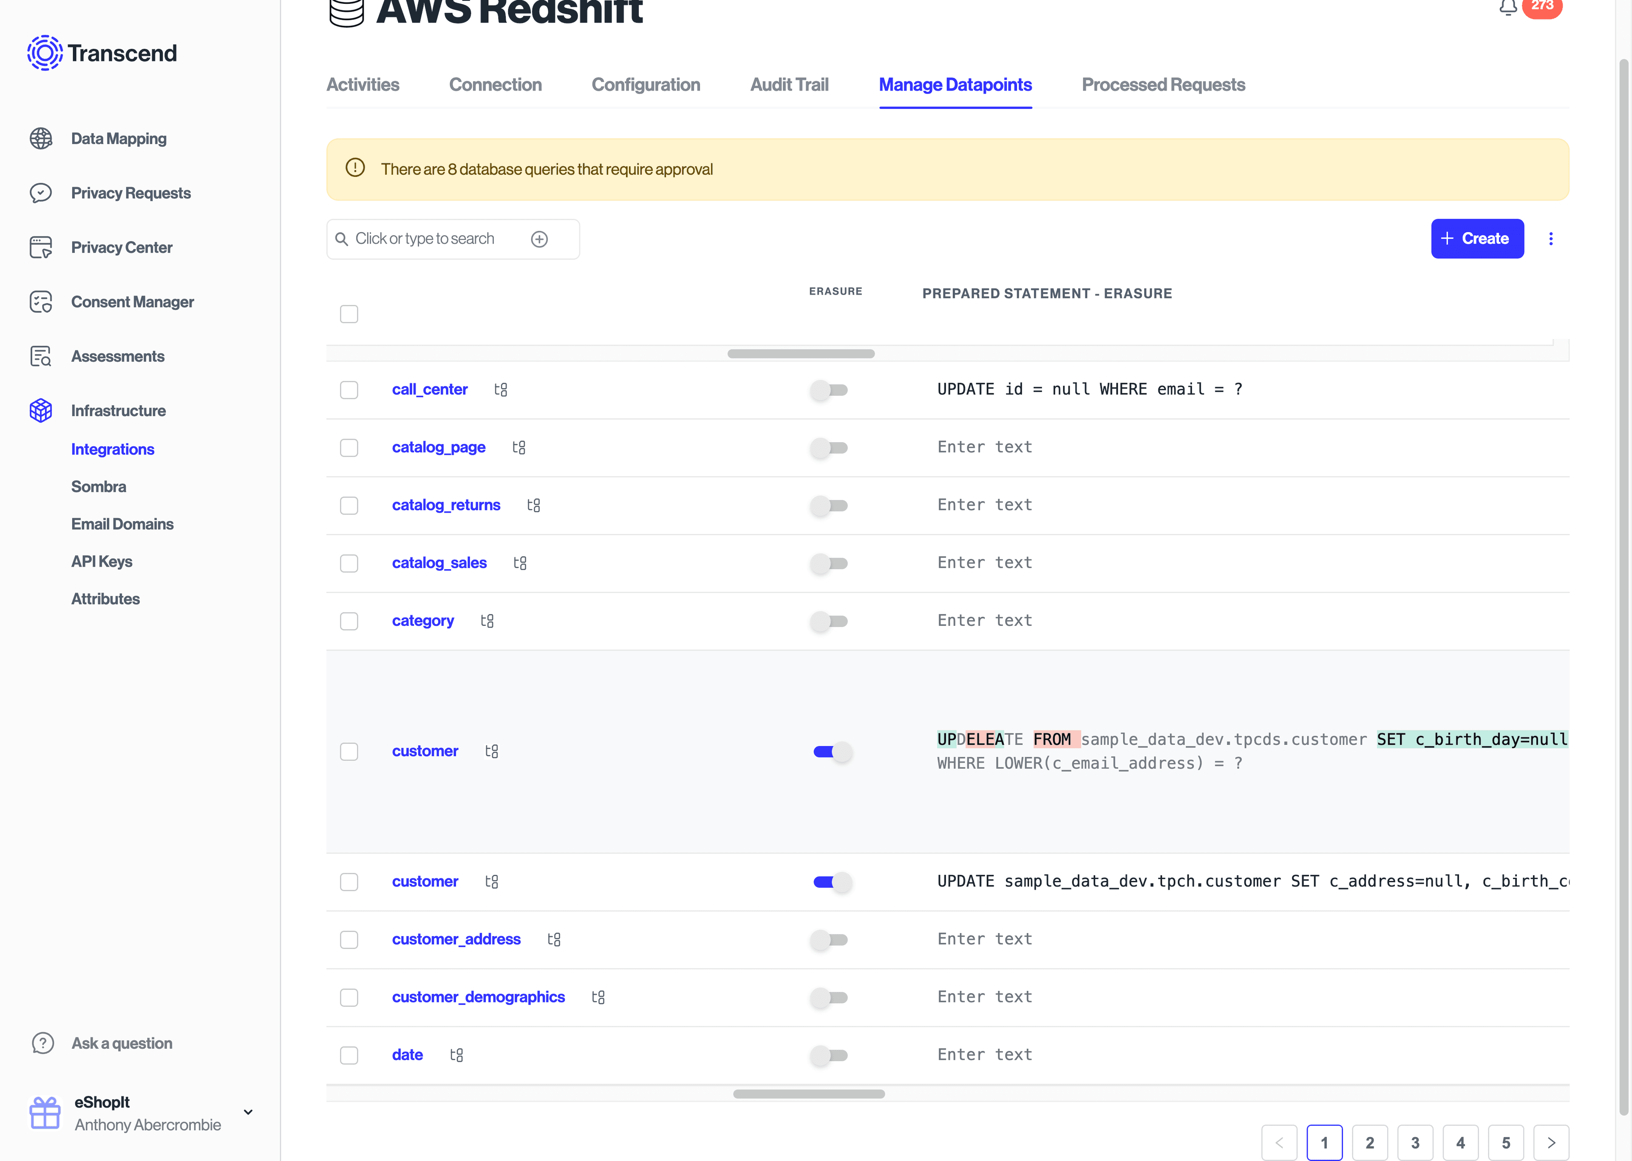Click the customer_address datapoint link

pos(456,939)
